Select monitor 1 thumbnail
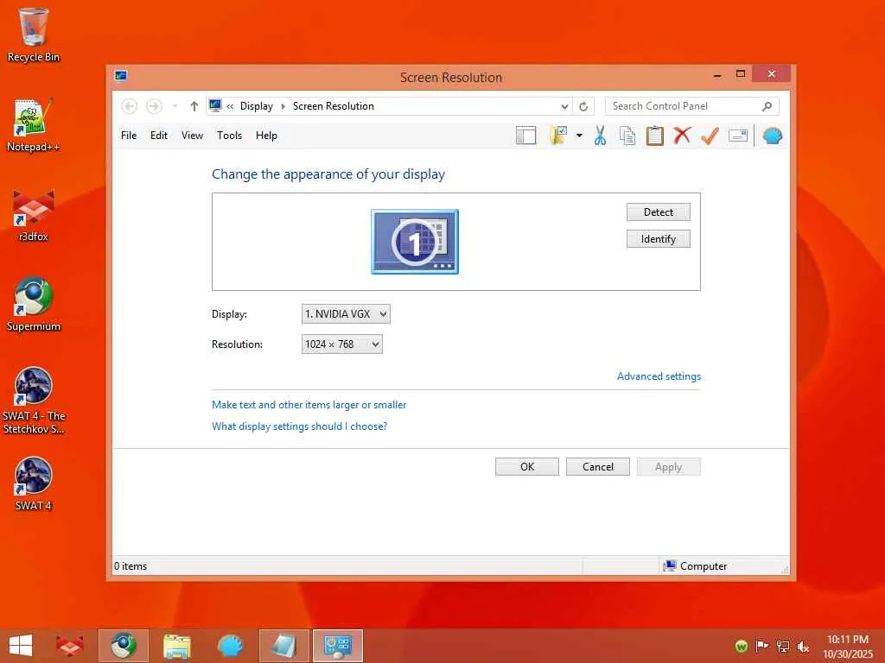885x663 pixels. 415,242
